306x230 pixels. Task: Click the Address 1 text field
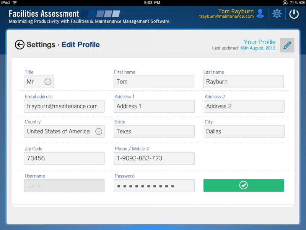coord(154,107)
